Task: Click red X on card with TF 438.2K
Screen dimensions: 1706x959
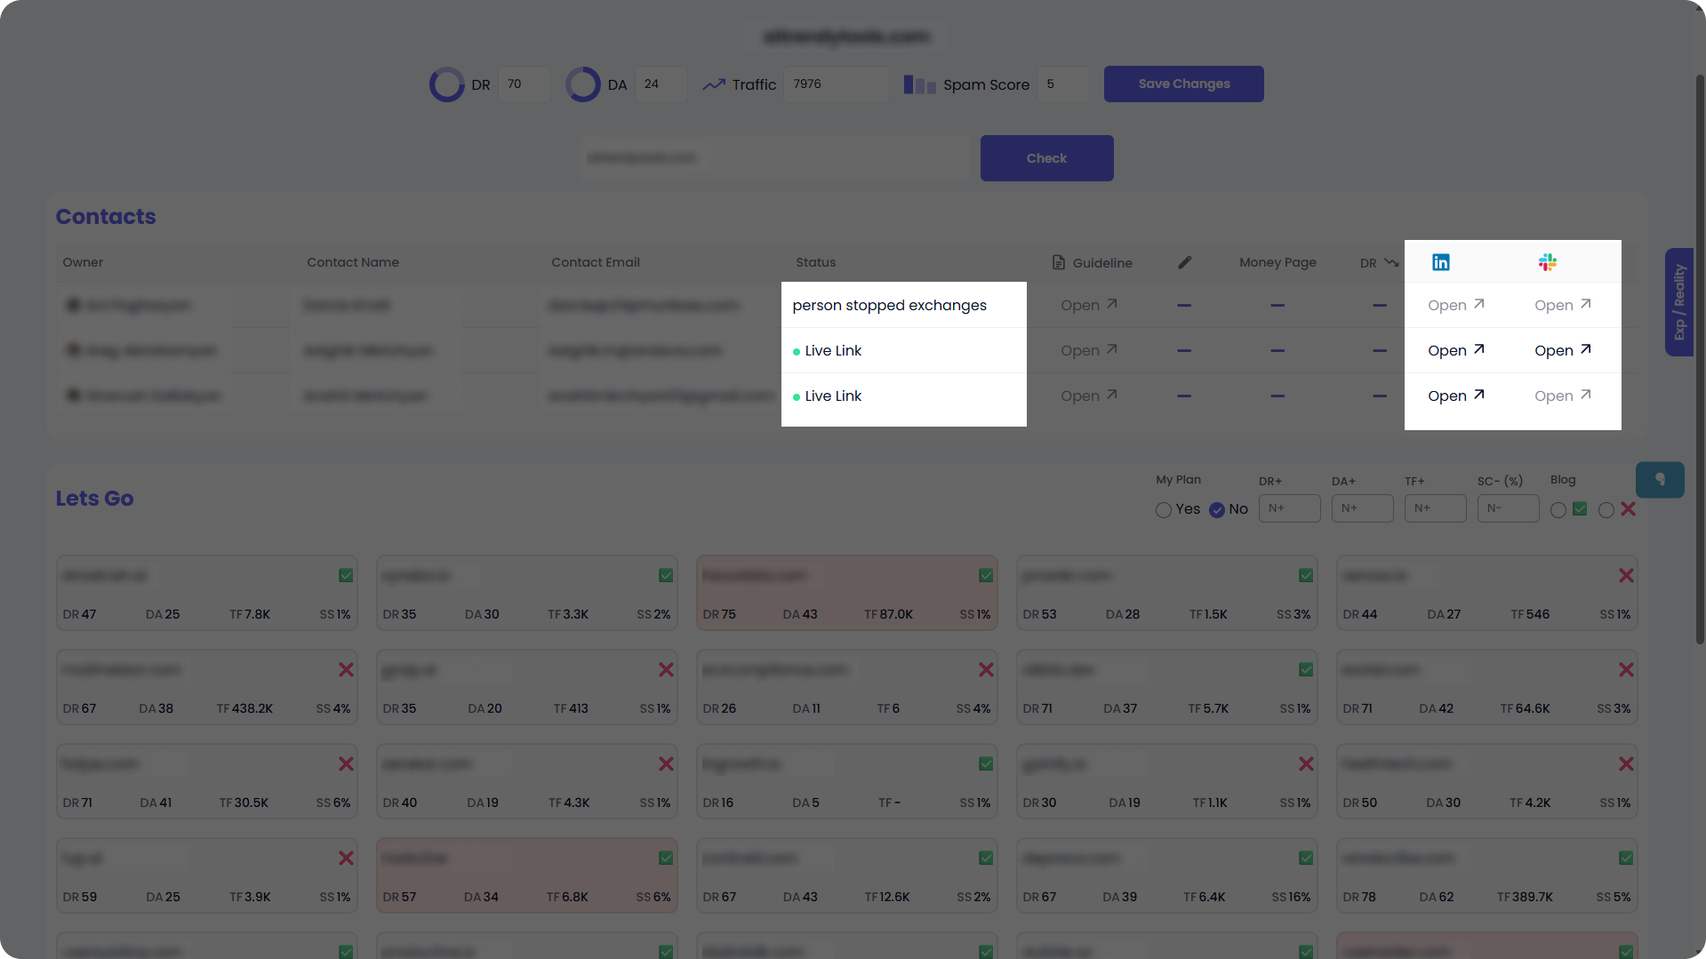Action: [346, 670]
